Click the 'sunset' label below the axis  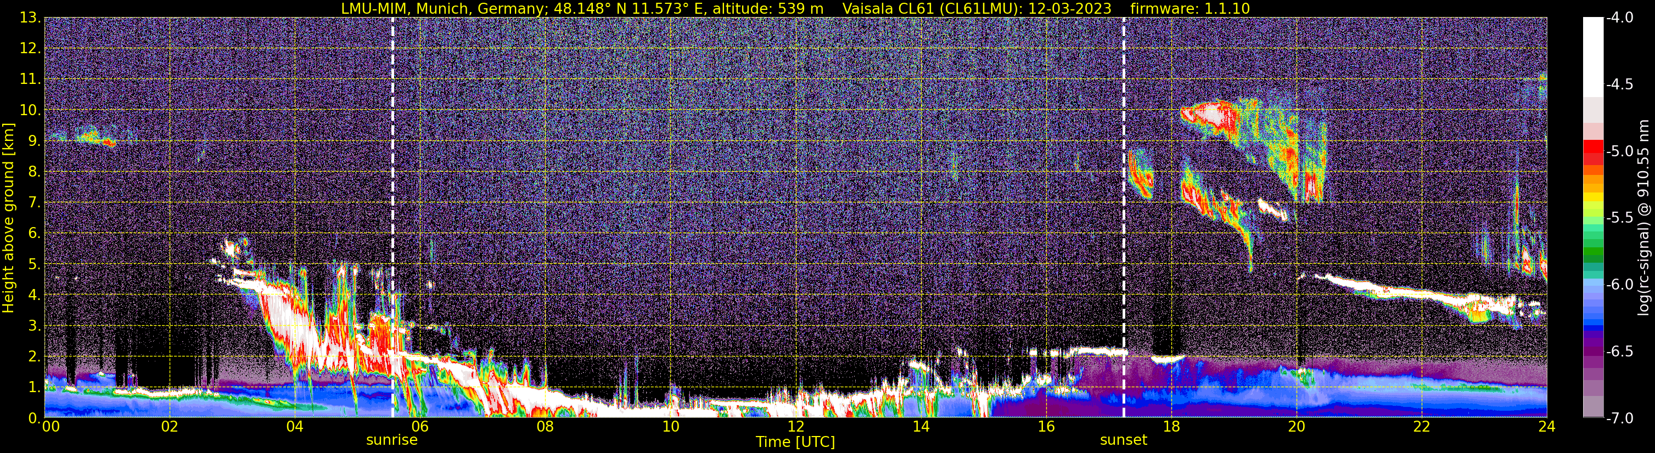pos(1124,440)
